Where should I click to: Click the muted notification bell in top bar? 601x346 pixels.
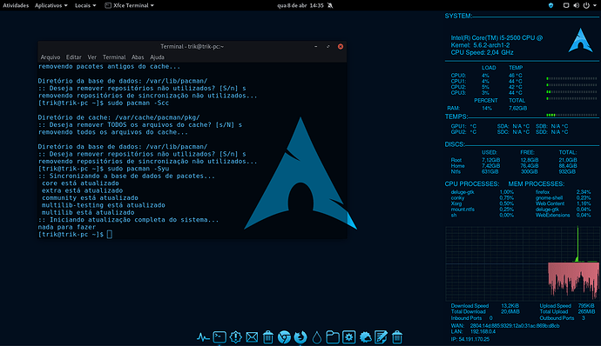click(330, 5)
